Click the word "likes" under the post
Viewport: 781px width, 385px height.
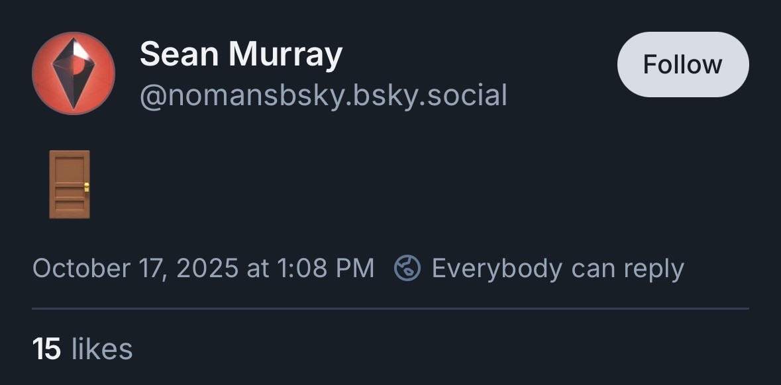pos(101,349)
